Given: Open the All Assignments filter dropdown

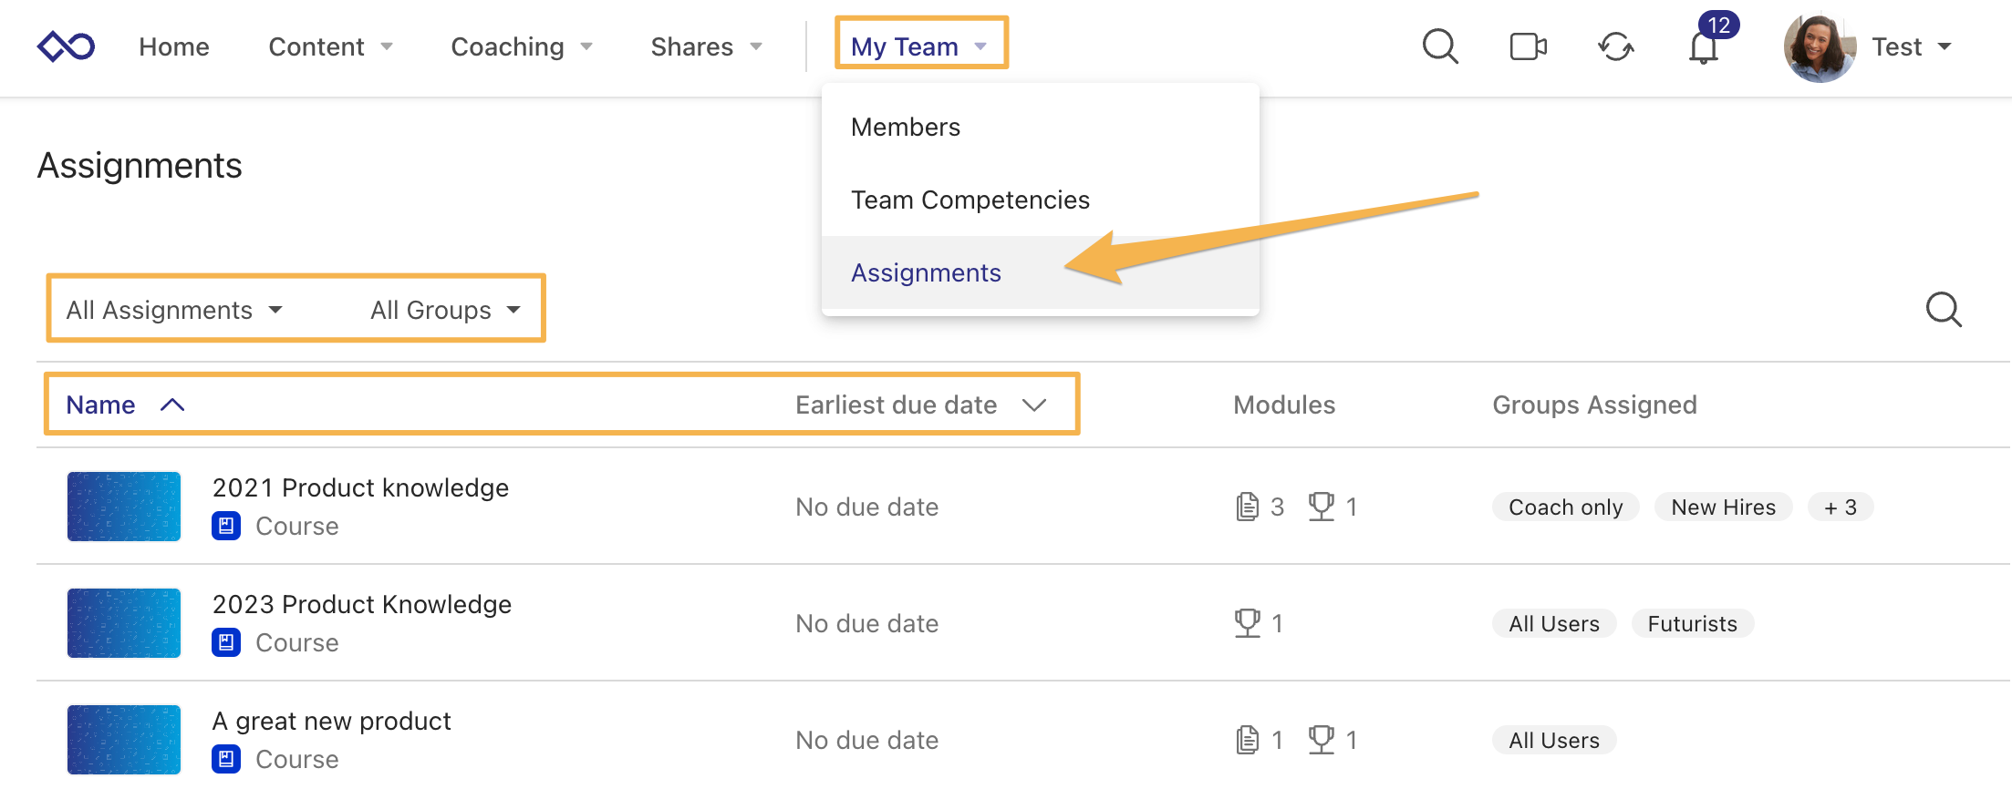Looking at the screenshot, I should tap(173, 310).
